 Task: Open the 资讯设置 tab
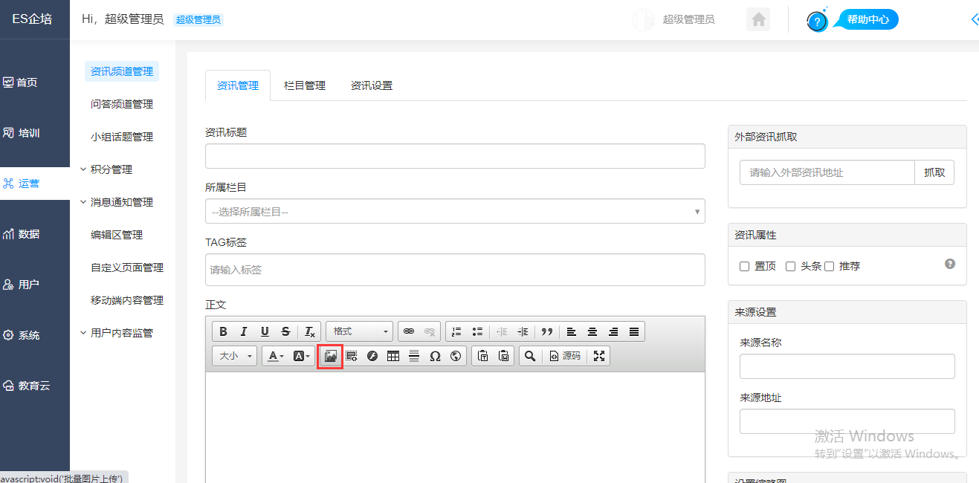372,85
